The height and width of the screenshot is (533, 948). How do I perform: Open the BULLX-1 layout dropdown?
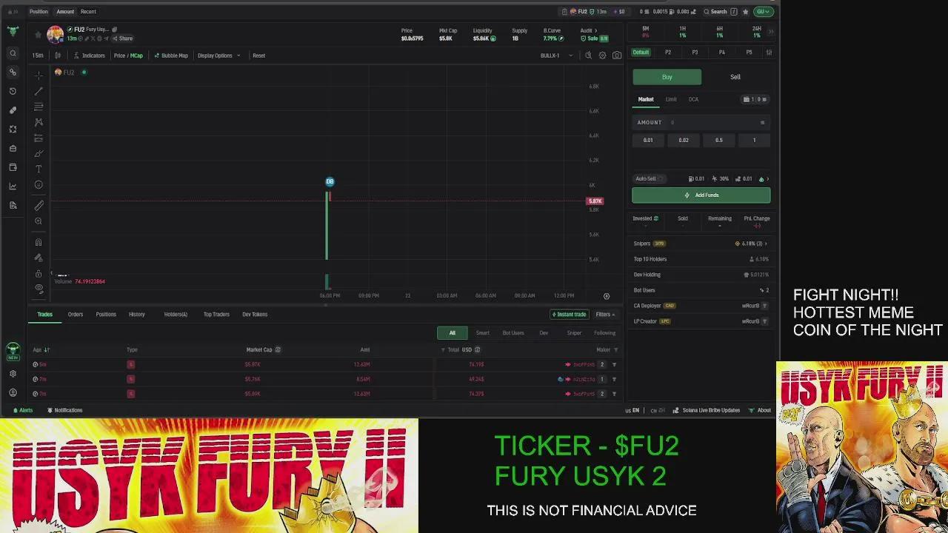click(556, 56)
